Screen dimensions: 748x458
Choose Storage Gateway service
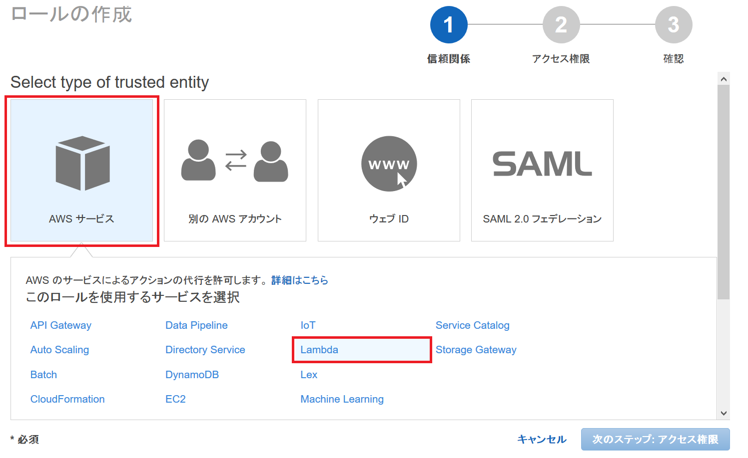[x=476, y=350]
